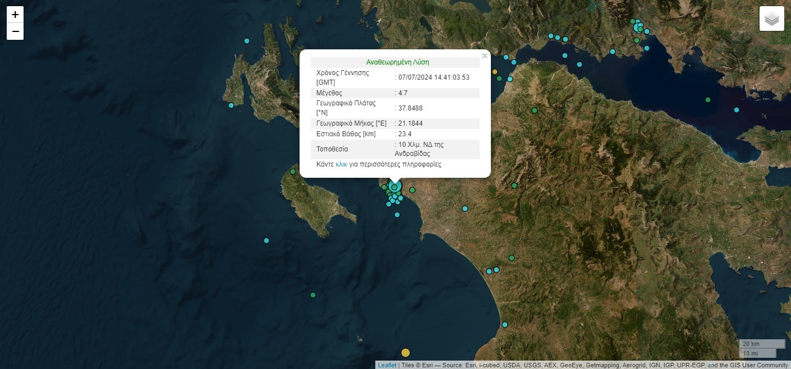This screenshot has width=791, height=369.
Task: Open the κλικ link for more information
Action: pyautogui.click(x=341, y=164)
